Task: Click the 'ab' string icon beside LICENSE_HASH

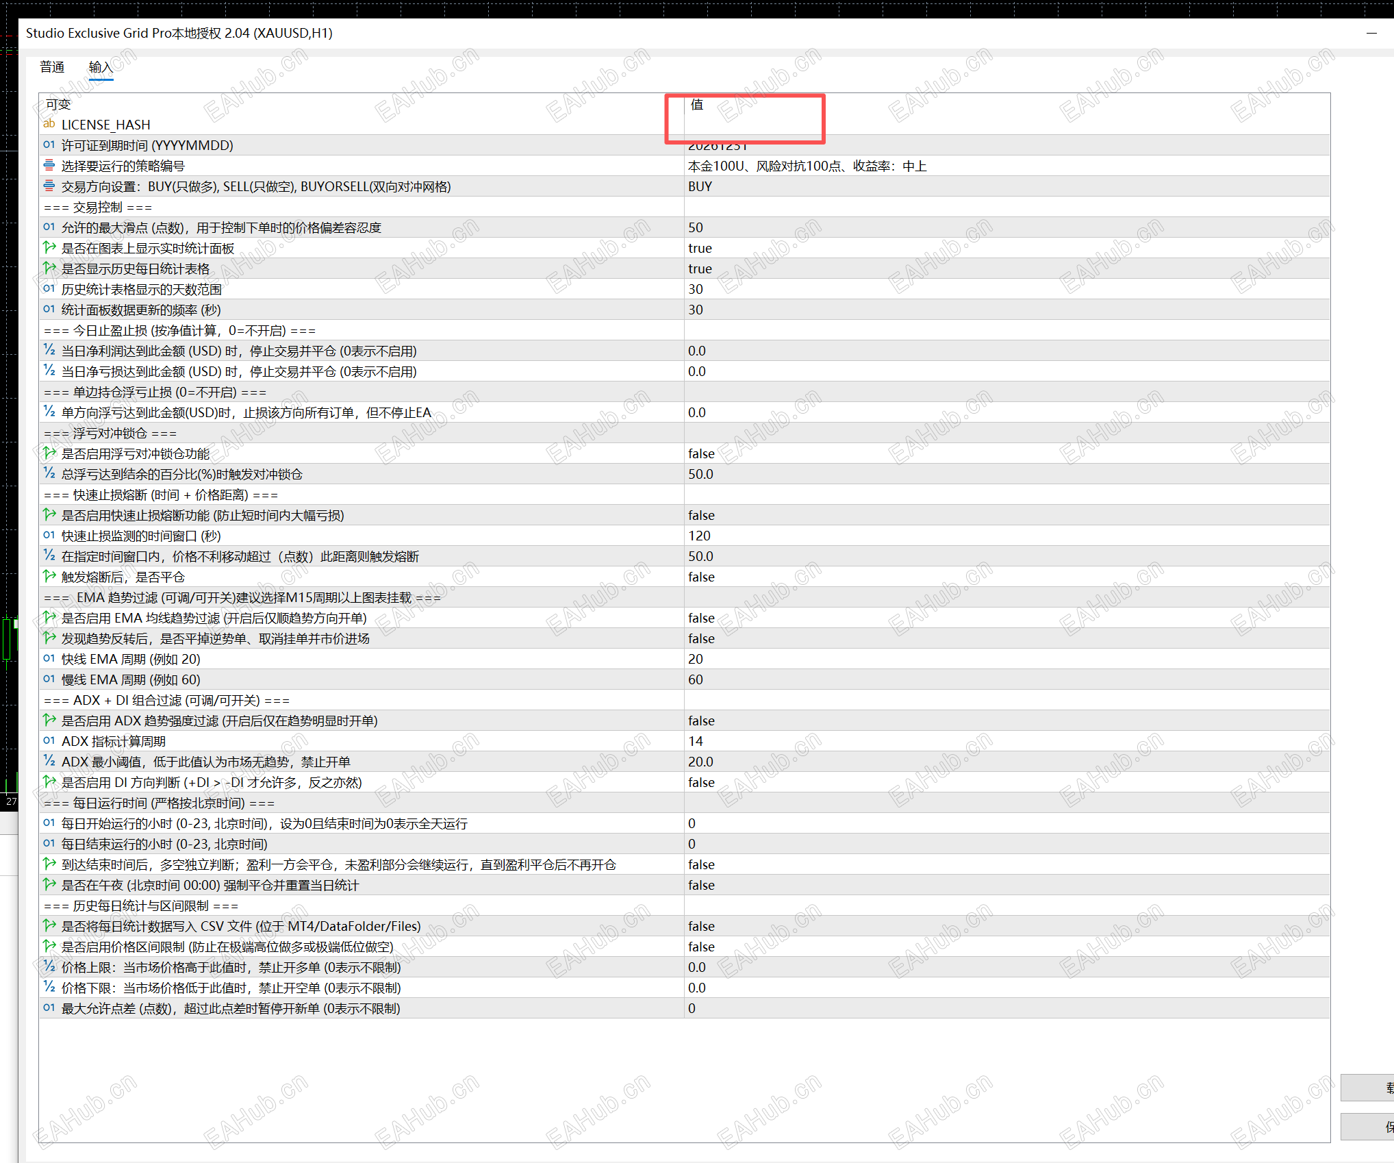Action: (49, 124)
